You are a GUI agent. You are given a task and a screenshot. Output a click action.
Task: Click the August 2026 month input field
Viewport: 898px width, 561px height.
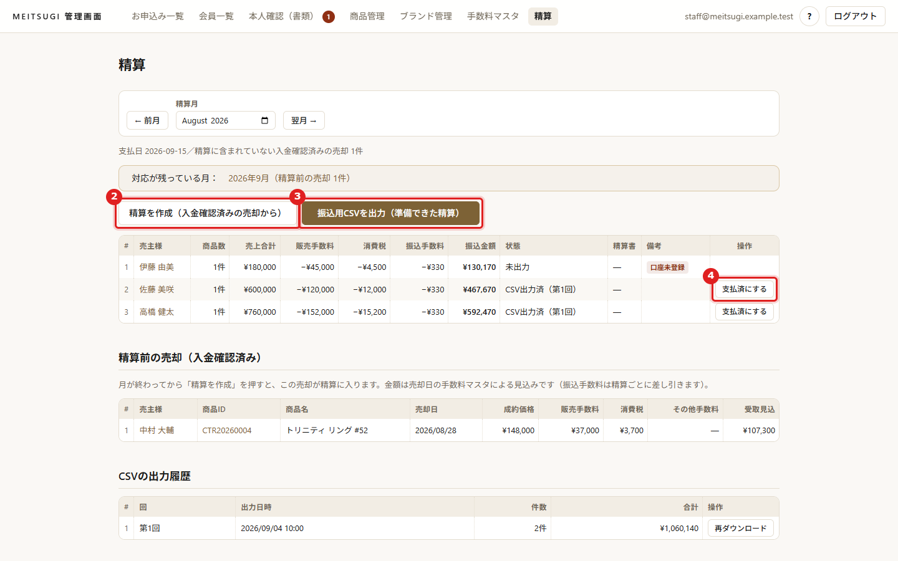point(225,120)
